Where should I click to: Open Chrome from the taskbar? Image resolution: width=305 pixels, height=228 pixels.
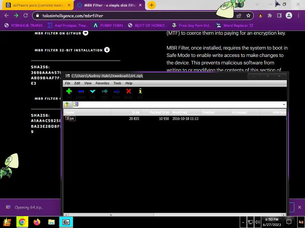pyautogui.click(x=22, y=222)
